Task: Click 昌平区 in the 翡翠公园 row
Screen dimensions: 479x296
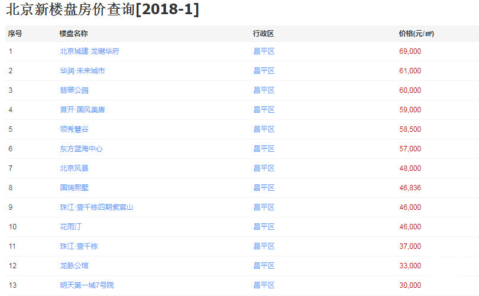Action: 264,90
